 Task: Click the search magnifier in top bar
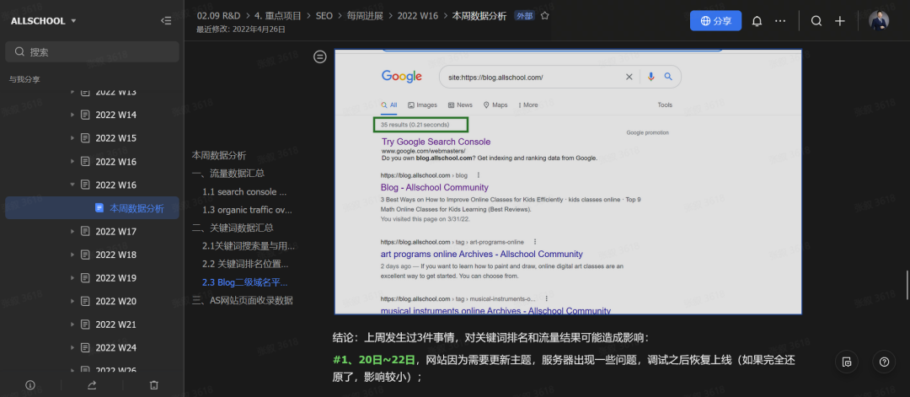pos(816,21)
